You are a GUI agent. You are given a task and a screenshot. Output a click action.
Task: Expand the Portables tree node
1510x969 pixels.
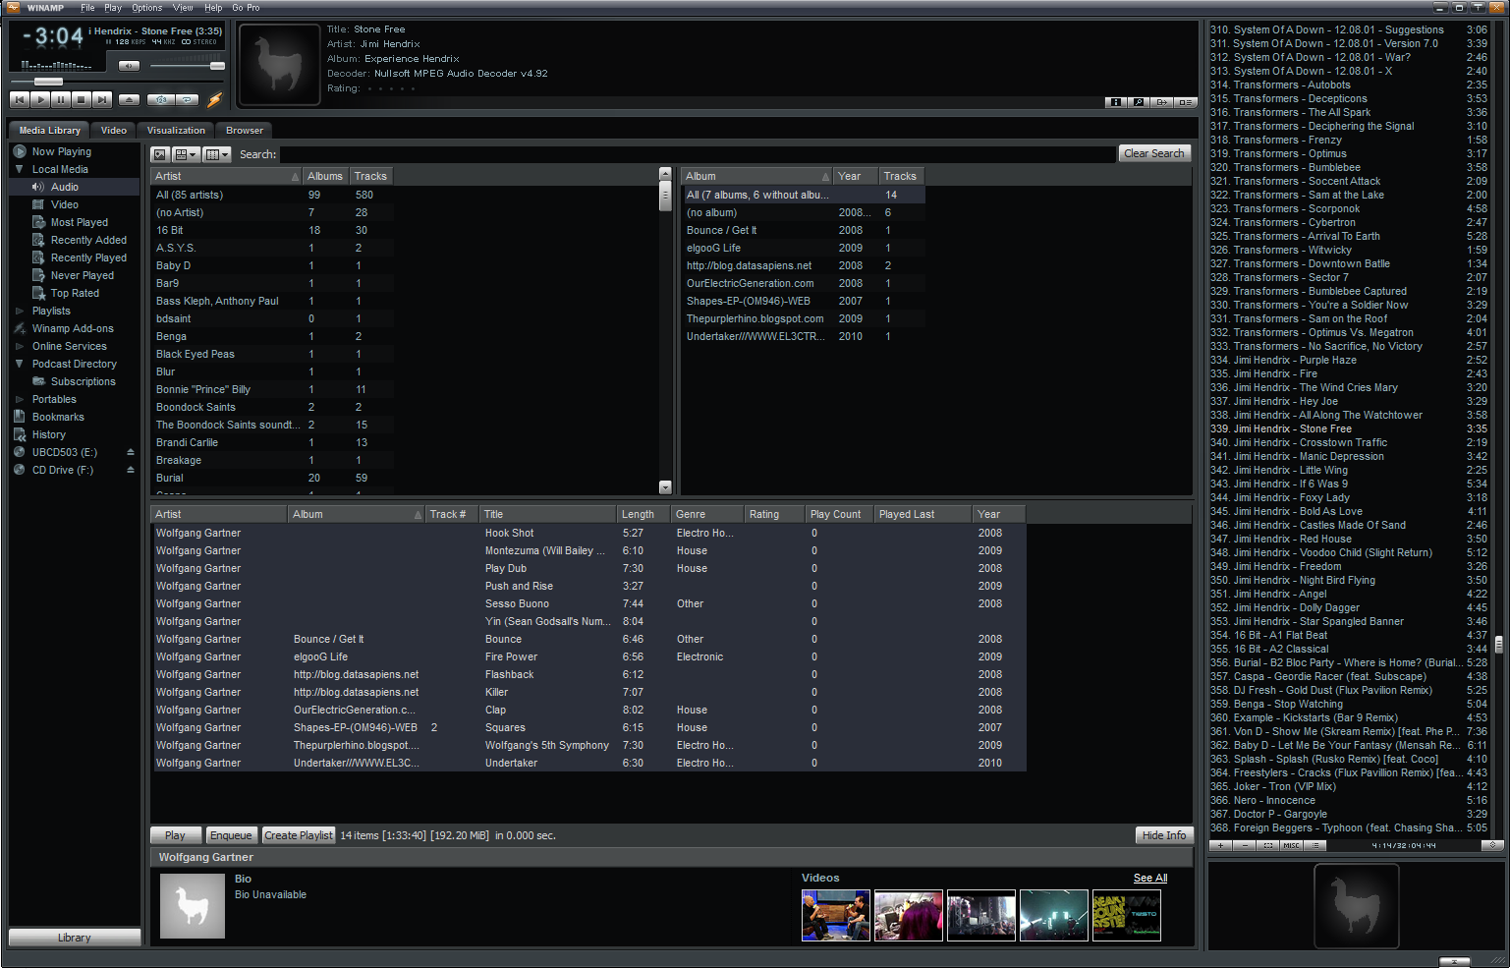click(x=19, y=399)
